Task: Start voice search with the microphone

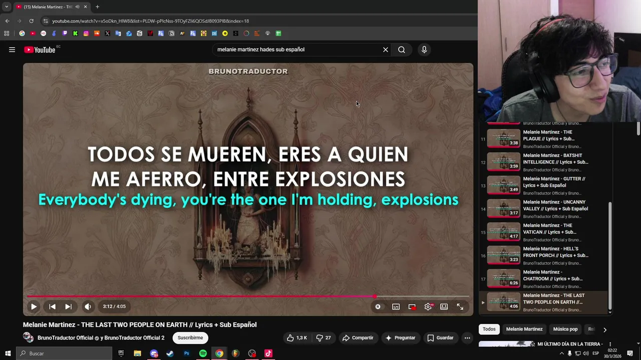Action: tap(424, 49)
